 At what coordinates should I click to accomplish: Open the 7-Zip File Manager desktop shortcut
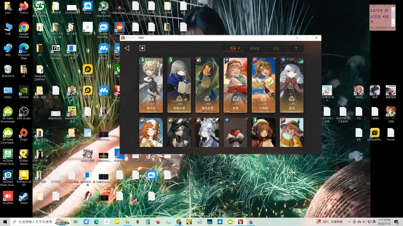click(56, 52)
